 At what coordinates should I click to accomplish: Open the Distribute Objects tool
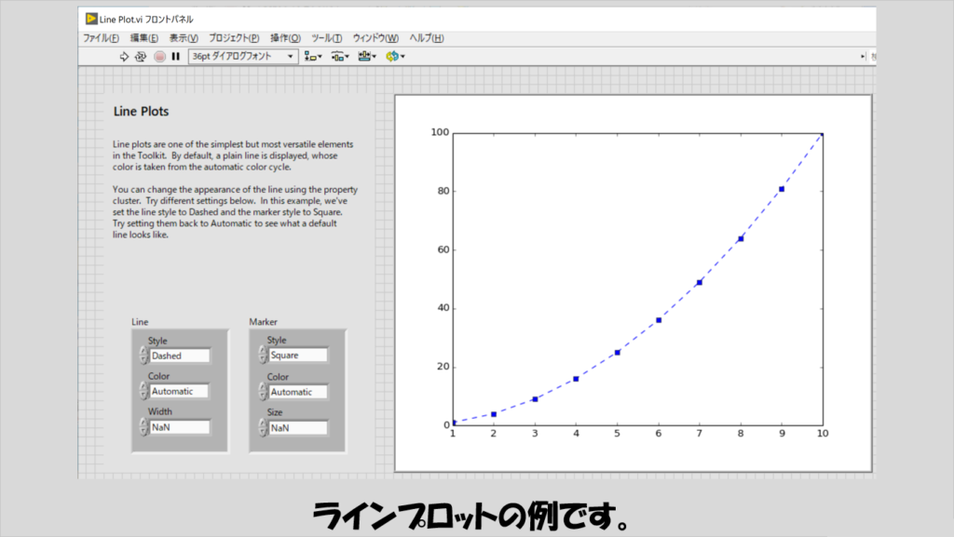339,57
